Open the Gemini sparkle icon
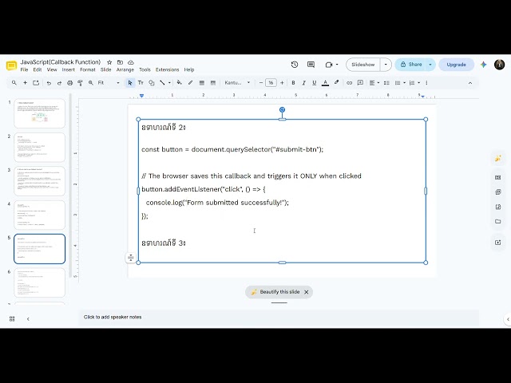The height and width of the screenshot is (383, 511). click(x=484, y=65)
